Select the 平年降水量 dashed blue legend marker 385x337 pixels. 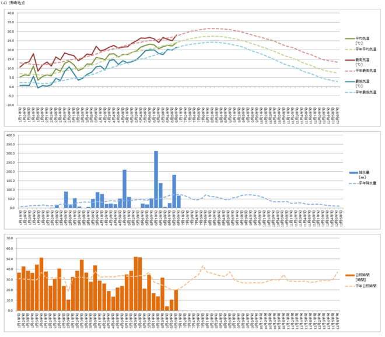pos(353,183)
